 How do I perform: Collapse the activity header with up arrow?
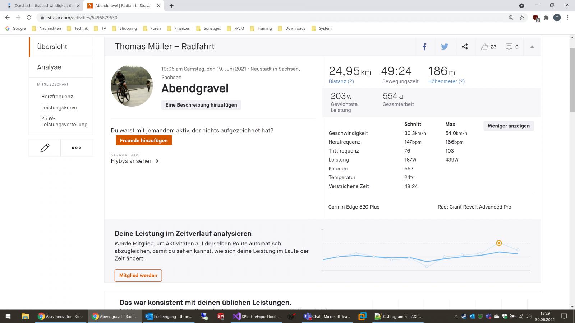coord(532,47)
